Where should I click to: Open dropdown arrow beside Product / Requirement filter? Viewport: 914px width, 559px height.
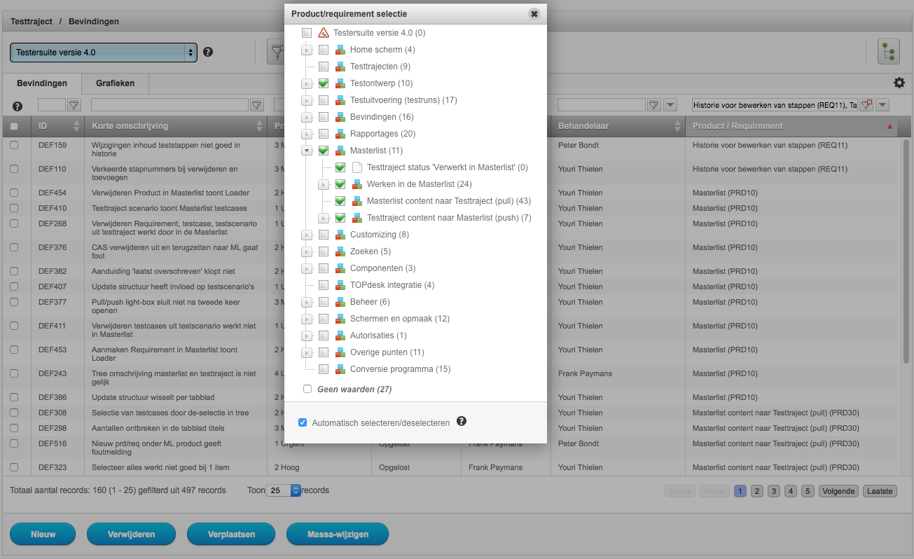tap(882, 105)
